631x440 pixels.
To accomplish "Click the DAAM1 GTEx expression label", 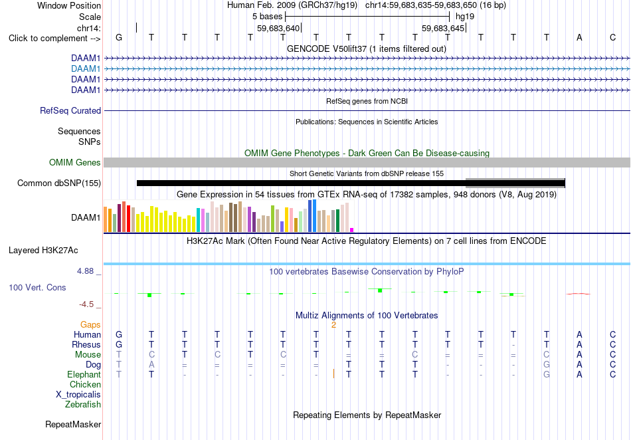I will point(86,218).
